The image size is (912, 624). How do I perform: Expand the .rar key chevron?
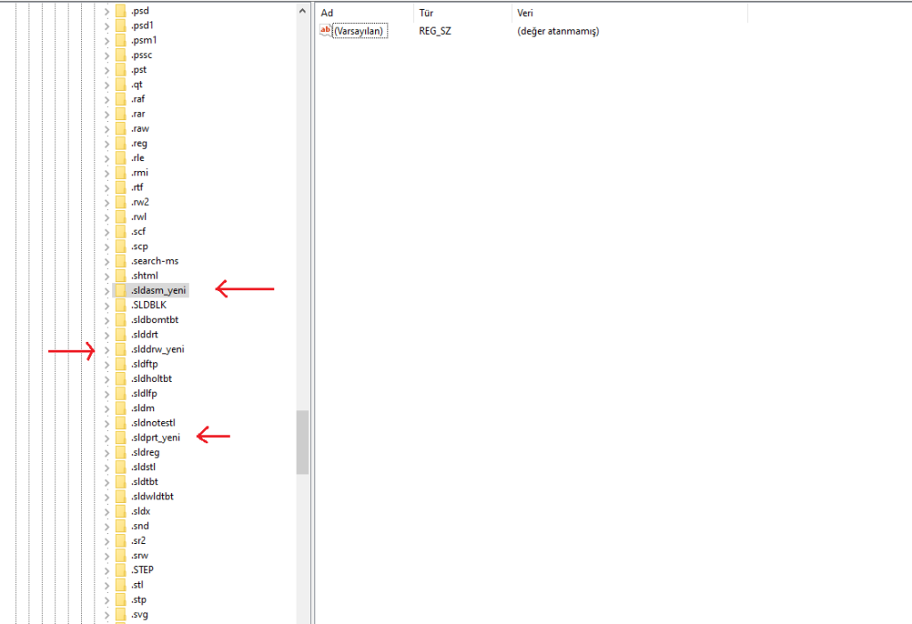[107, 114]
